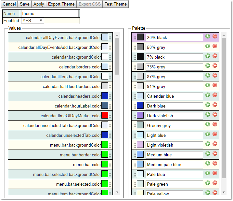Image resolution: width=233 pixels, height=201 pixels.
Task: Click the theme Name input field
Action: point(50,14)
